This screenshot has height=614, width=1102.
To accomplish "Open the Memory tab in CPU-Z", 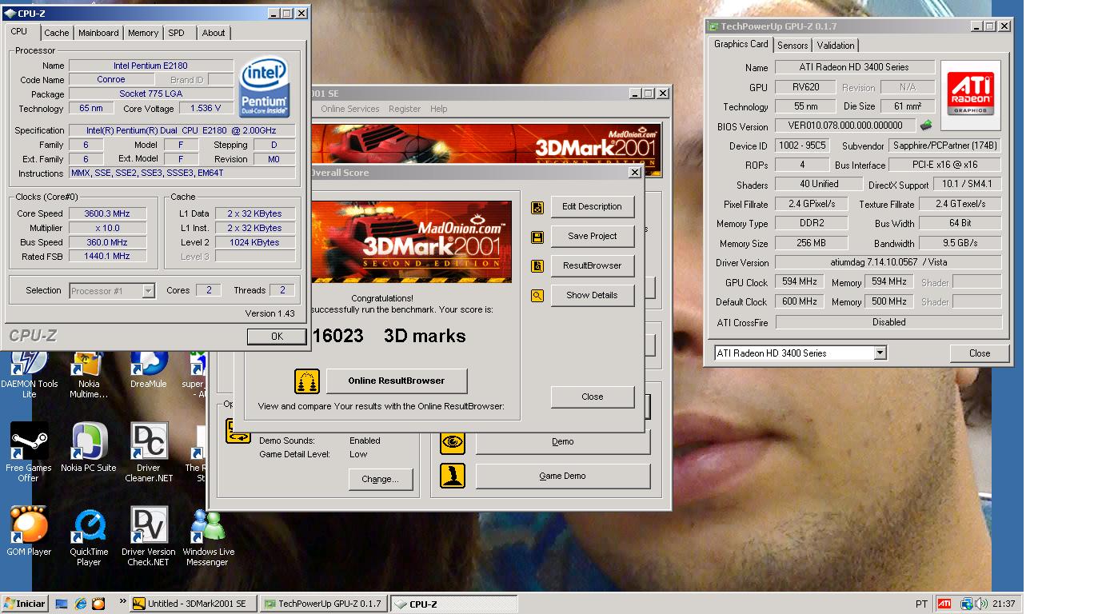I will point(143,33).
